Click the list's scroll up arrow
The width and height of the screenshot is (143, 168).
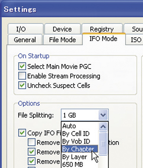[103, 127]
